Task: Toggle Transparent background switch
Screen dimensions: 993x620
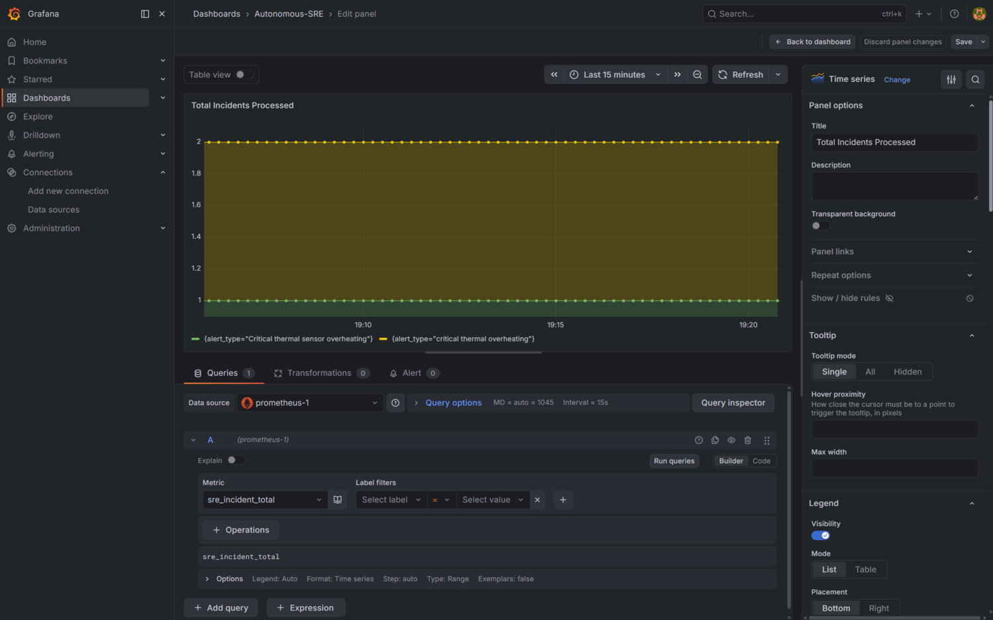Action: pos(820,226)
